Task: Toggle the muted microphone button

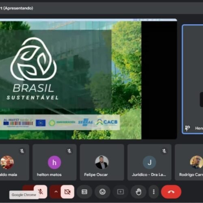Action: pos(41,192)
